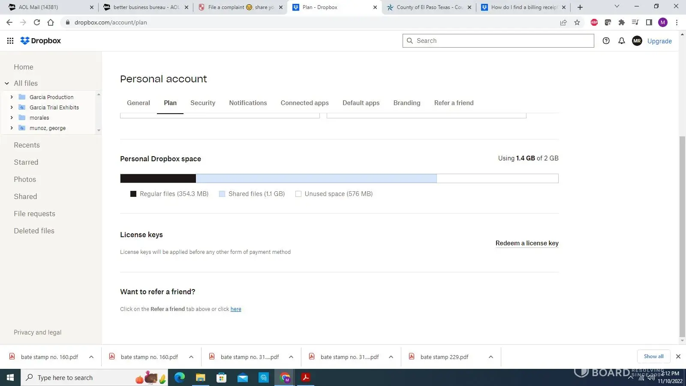This screenshot has width=686, height=386.
Task: Open the Connected apps tab
Action: 304,103
